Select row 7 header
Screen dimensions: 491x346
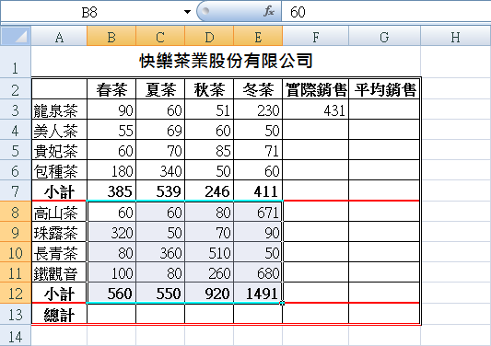tap(15, 190)
